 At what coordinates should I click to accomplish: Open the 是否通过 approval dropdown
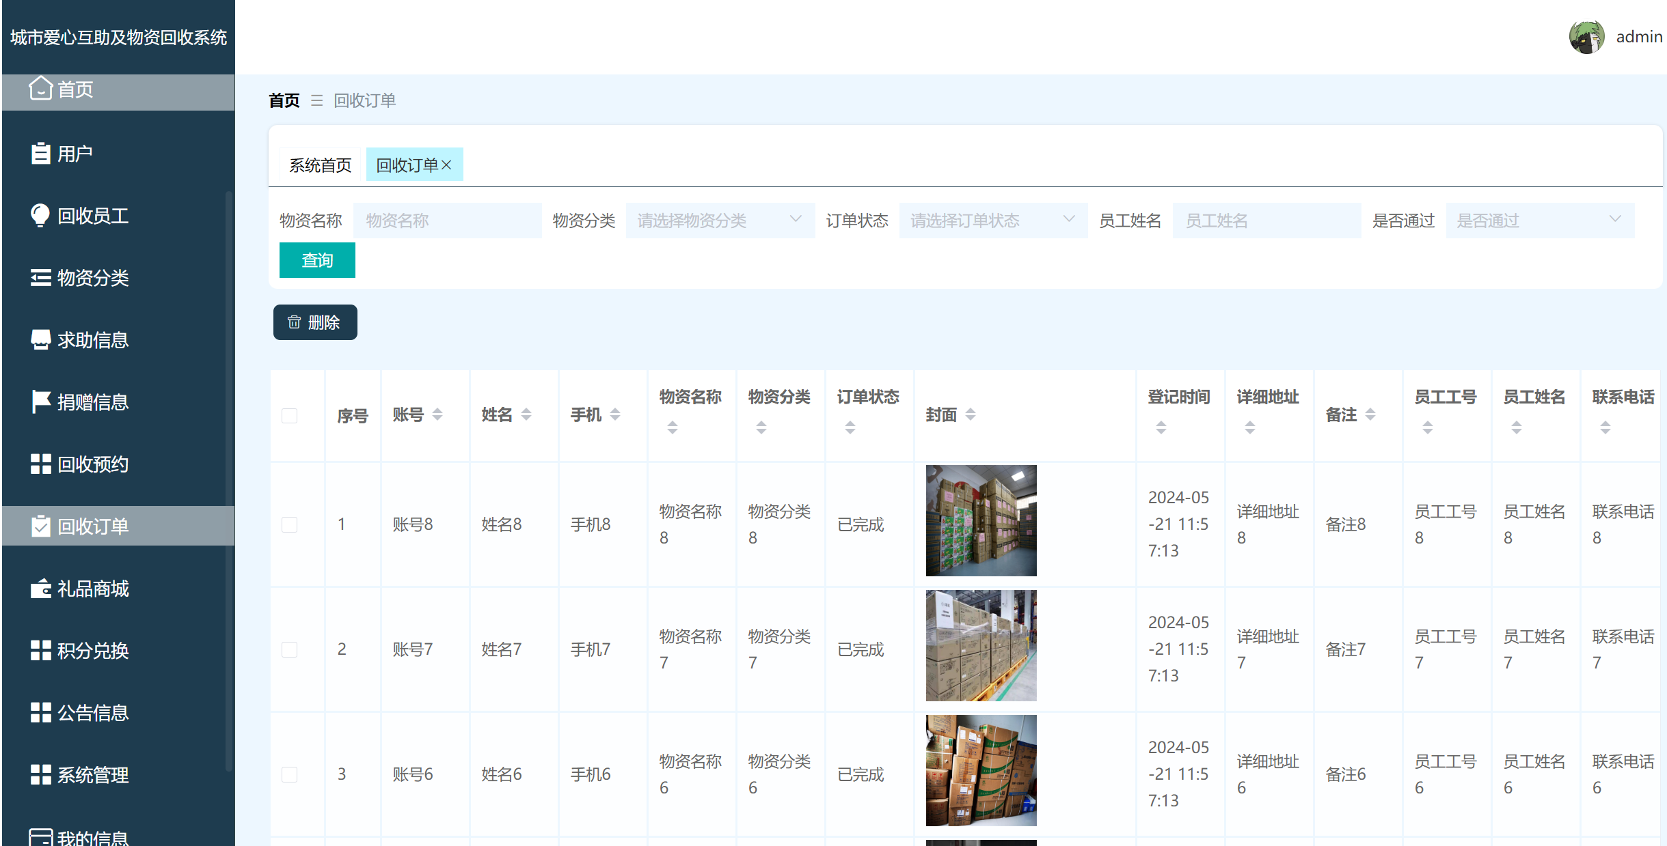click(x=1540, y=220)
